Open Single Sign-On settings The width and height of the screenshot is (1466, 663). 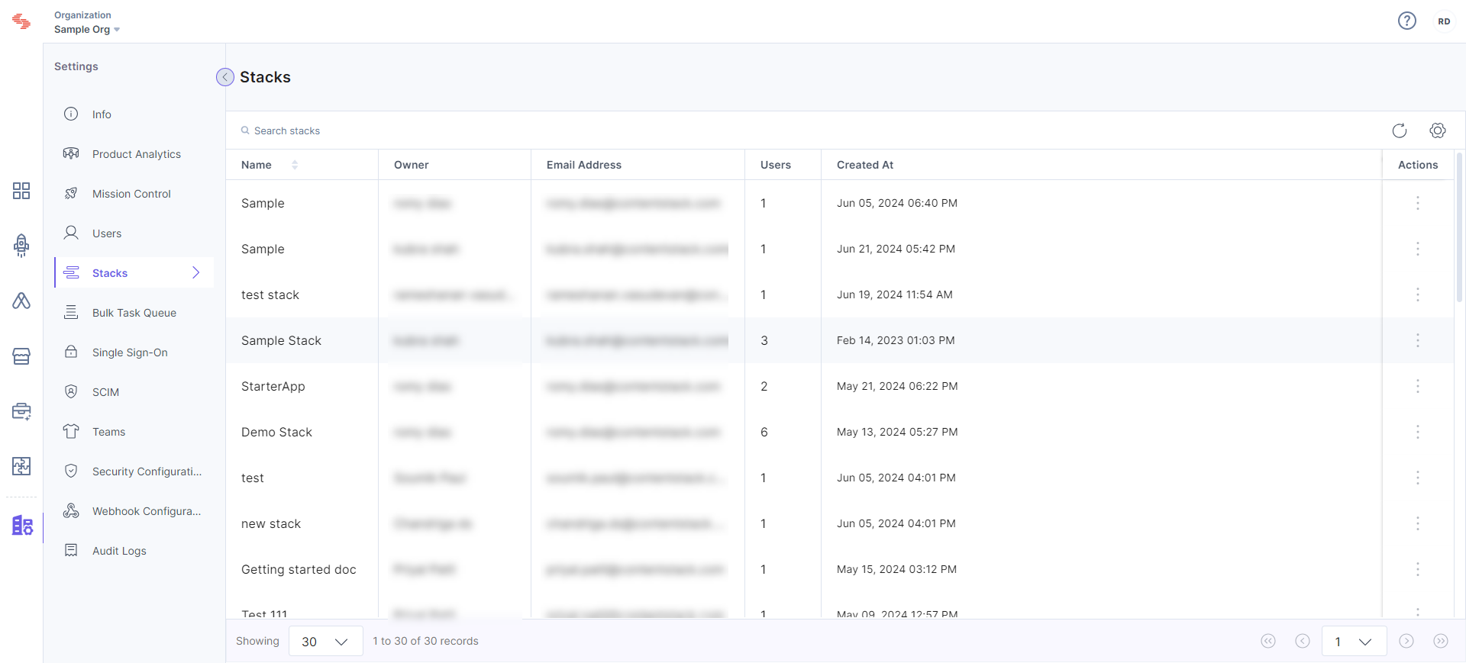pos(134,352)
